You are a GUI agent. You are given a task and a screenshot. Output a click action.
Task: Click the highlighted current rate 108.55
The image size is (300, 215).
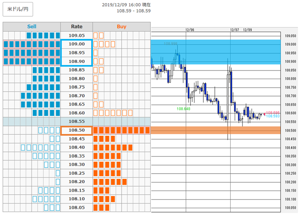[x=77, y=121]
